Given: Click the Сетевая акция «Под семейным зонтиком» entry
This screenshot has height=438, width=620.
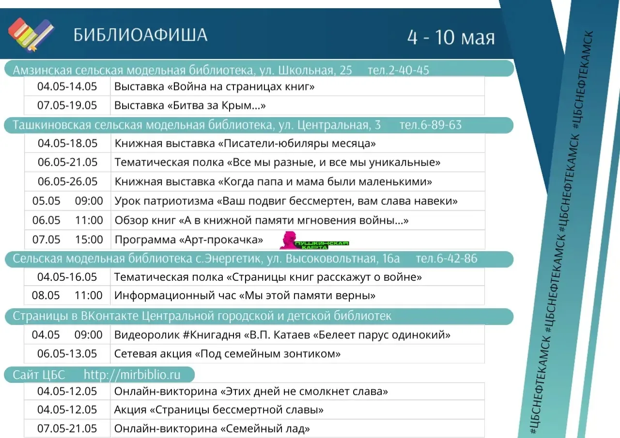Looking at the screenshot, I should coord(227,354).
